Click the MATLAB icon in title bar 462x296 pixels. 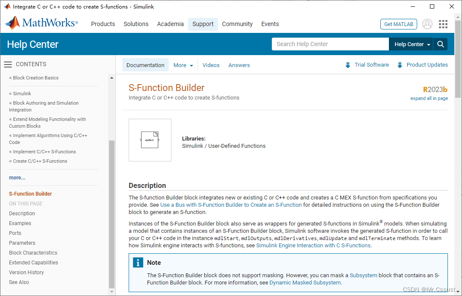point(7,6)
